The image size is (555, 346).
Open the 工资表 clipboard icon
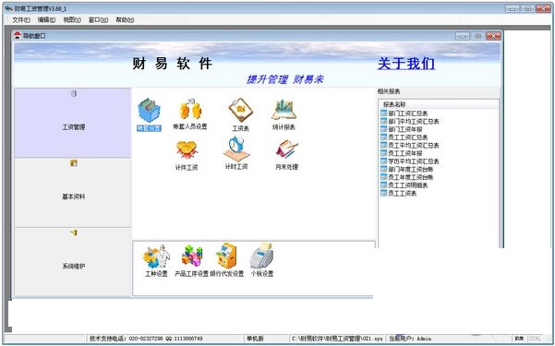pos(241,110)
